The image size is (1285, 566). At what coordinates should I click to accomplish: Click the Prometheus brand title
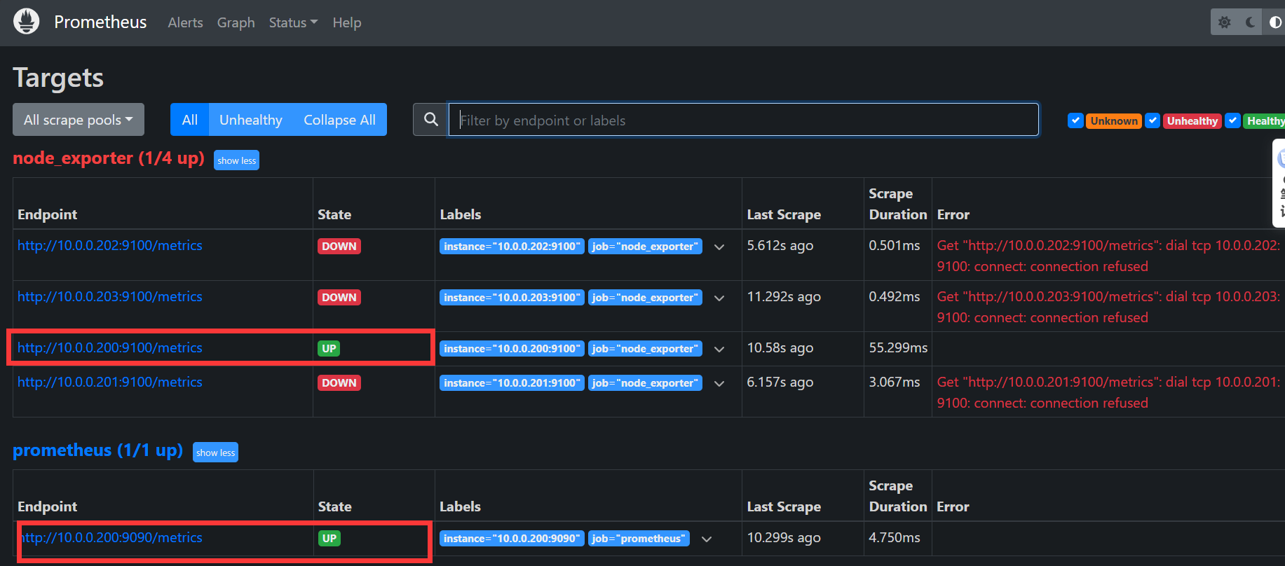101,22
